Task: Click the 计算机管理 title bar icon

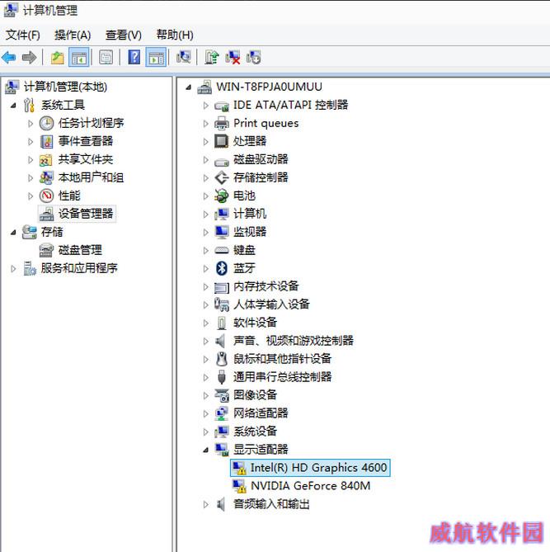Action: click(11, 10)
